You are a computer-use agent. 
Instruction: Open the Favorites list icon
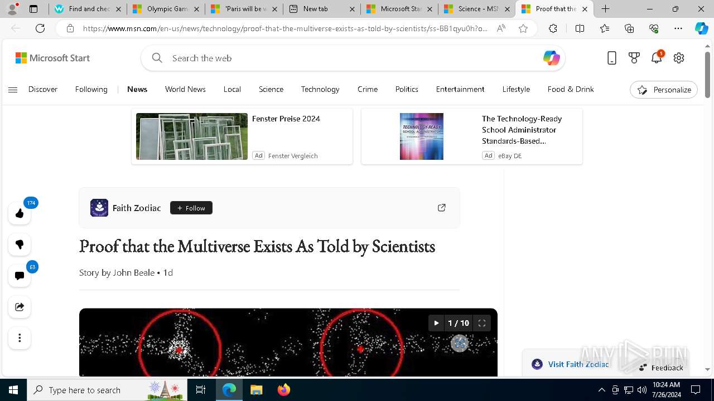tap(605, 28)
